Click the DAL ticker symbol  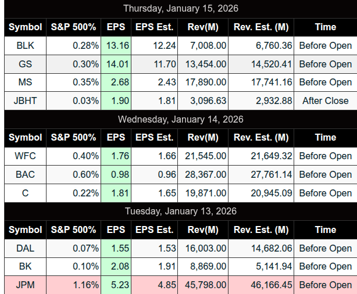[25, 248]
